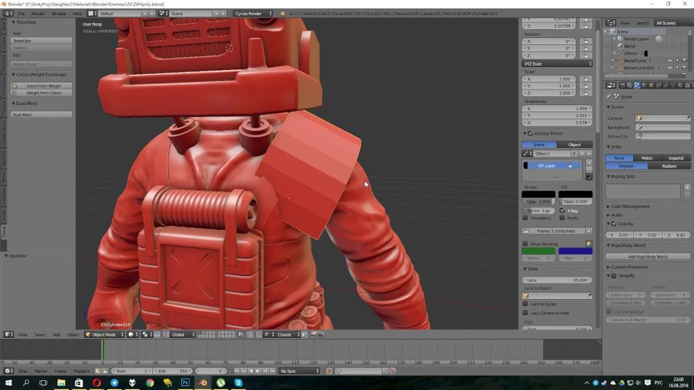
Task: Toggle the X Ray checkbox
Action: pos(562,211)
